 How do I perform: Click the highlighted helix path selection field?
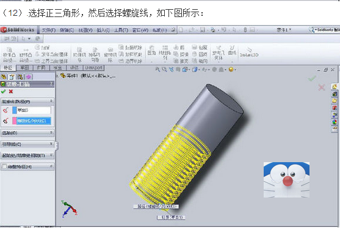pyautogui.click(x=34, y=121)
